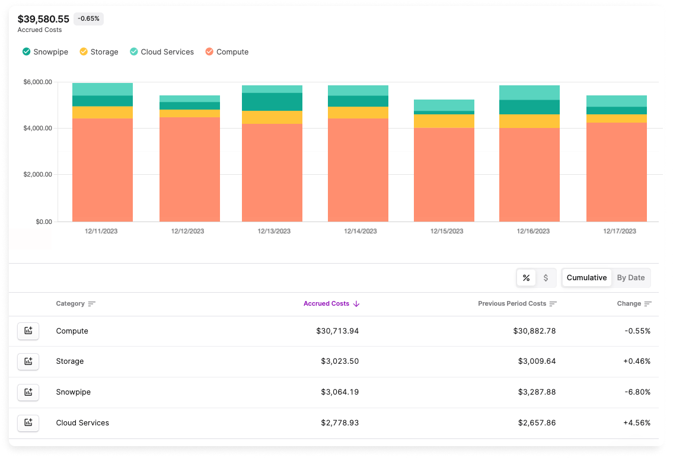Toggle the Snowpipe series in the legend
The height and width of the screenshot is (458, 673).
pos(44,52)
